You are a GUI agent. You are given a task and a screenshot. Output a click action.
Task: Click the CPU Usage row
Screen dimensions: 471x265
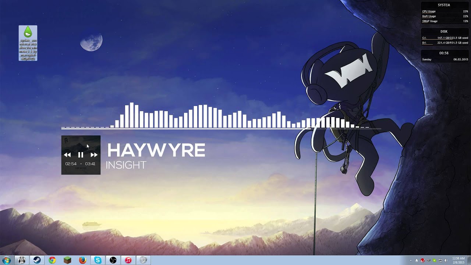click(x=445, y=11)
